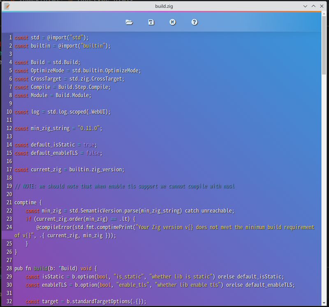Click @compileError on line 24
Viewport: 329px width, 307px height.
56,227
